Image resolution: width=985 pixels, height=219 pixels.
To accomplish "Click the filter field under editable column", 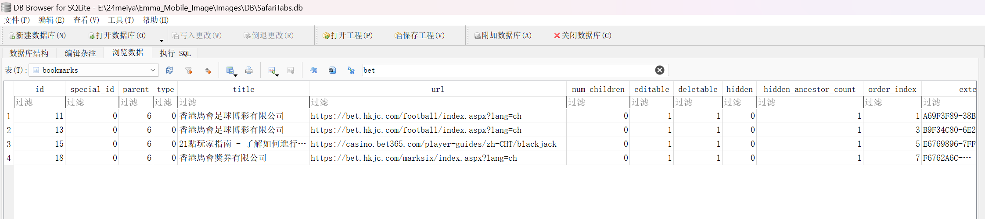I will (652, 102).
